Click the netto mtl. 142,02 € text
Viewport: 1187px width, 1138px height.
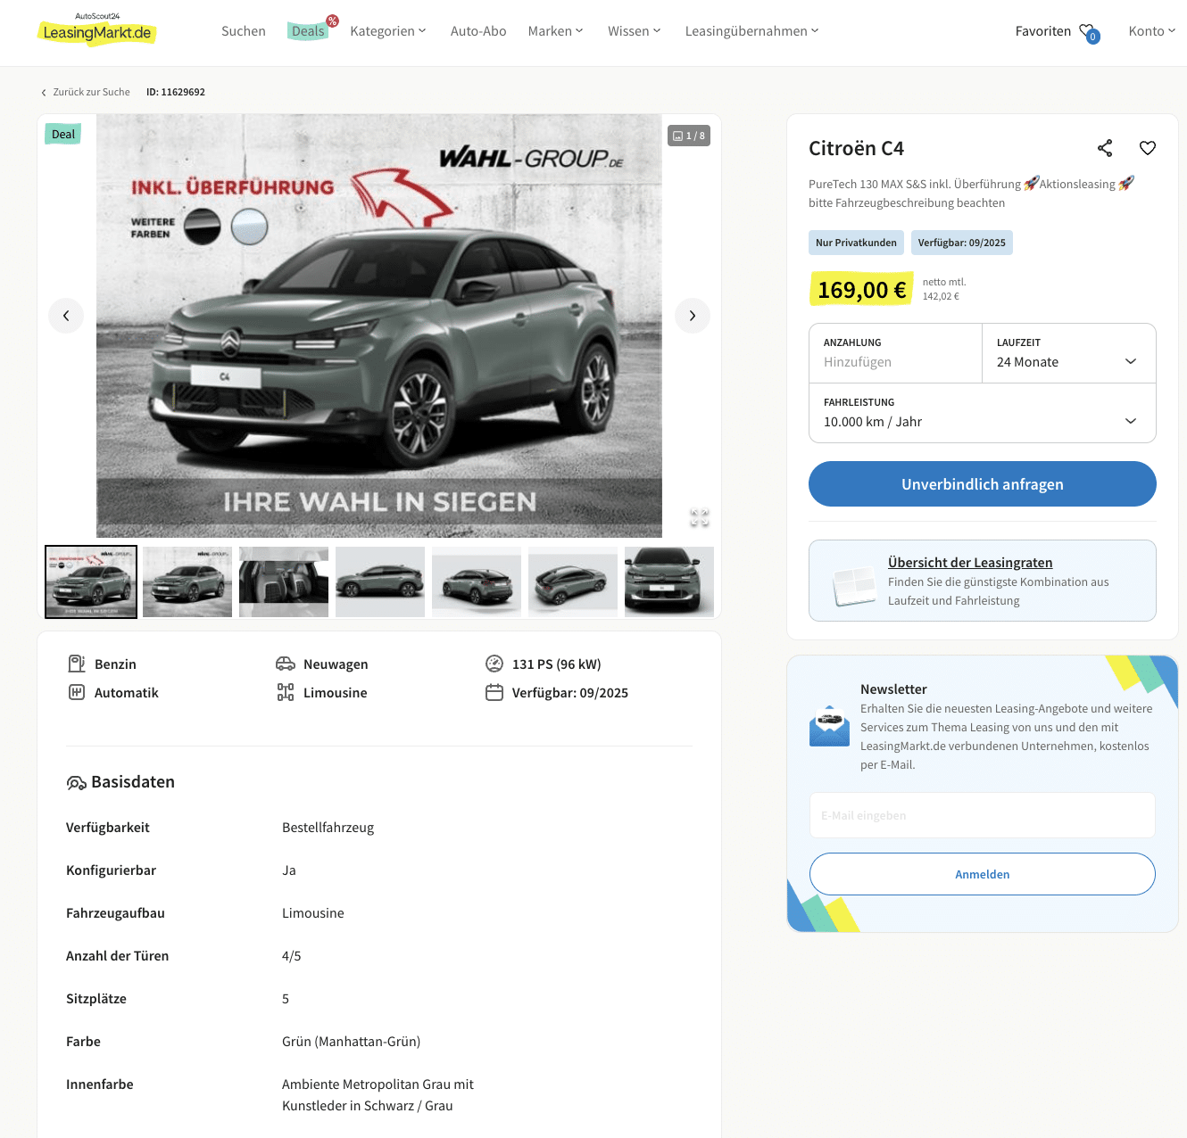[944, 289]
